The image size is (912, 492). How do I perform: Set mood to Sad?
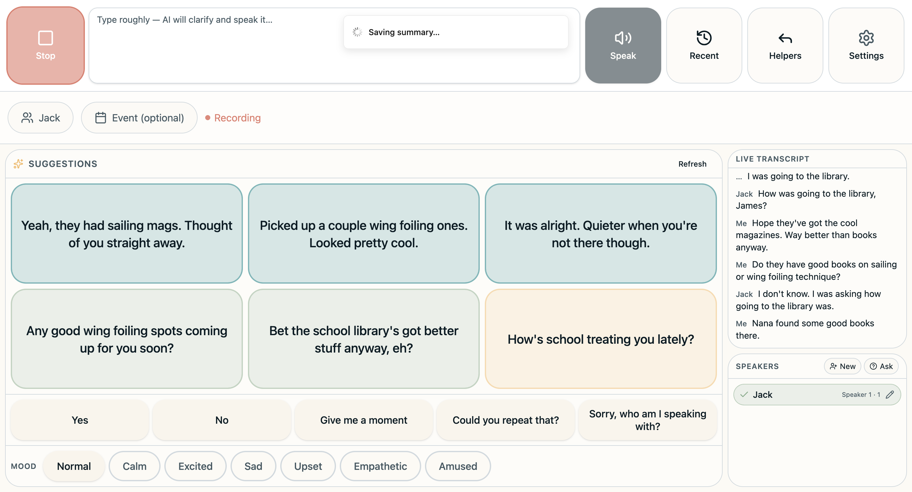253,466
